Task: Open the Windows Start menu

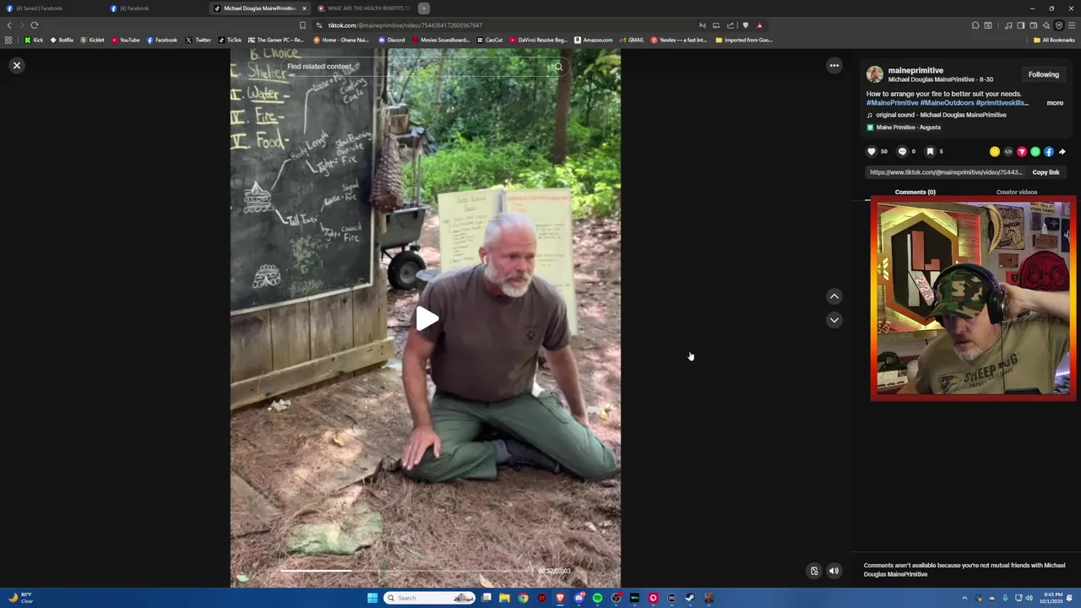Action: pyautogui.click(x=372, y=598)
